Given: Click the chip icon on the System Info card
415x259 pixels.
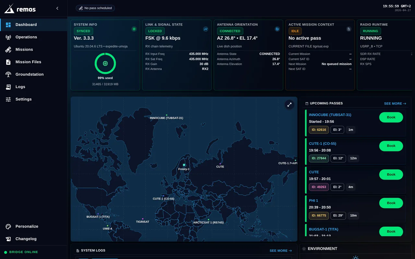Looking at the screenshot, I should 134,29.
